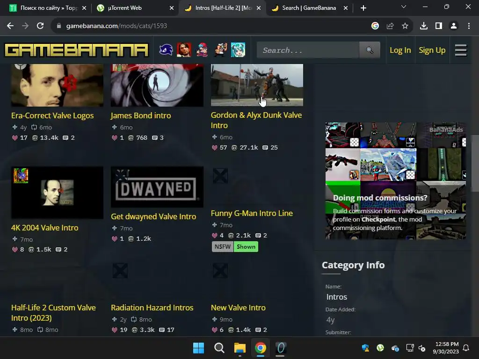The height and width of the screenshot is (359, 479).
Task: Open Half-Life 2 Custom Valve Intro (2023)
Action: click(53, 313)
